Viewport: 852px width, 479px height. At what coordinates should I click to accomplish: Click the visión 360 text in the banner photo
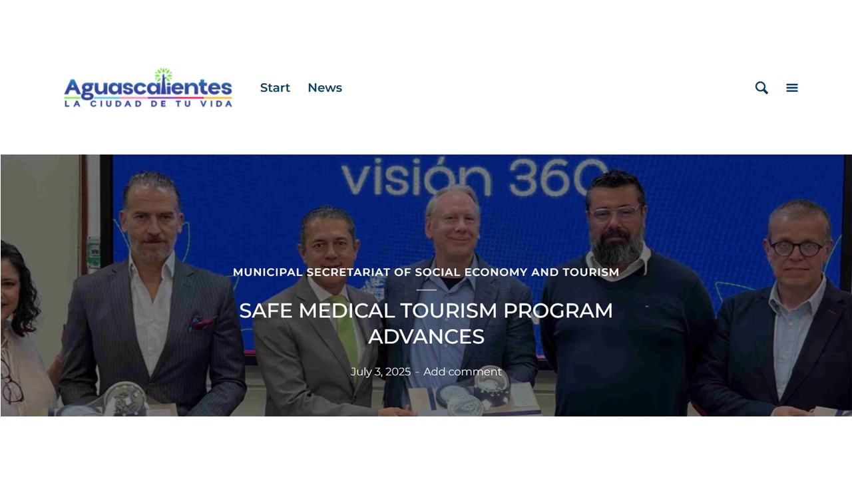tap(474, 178)
